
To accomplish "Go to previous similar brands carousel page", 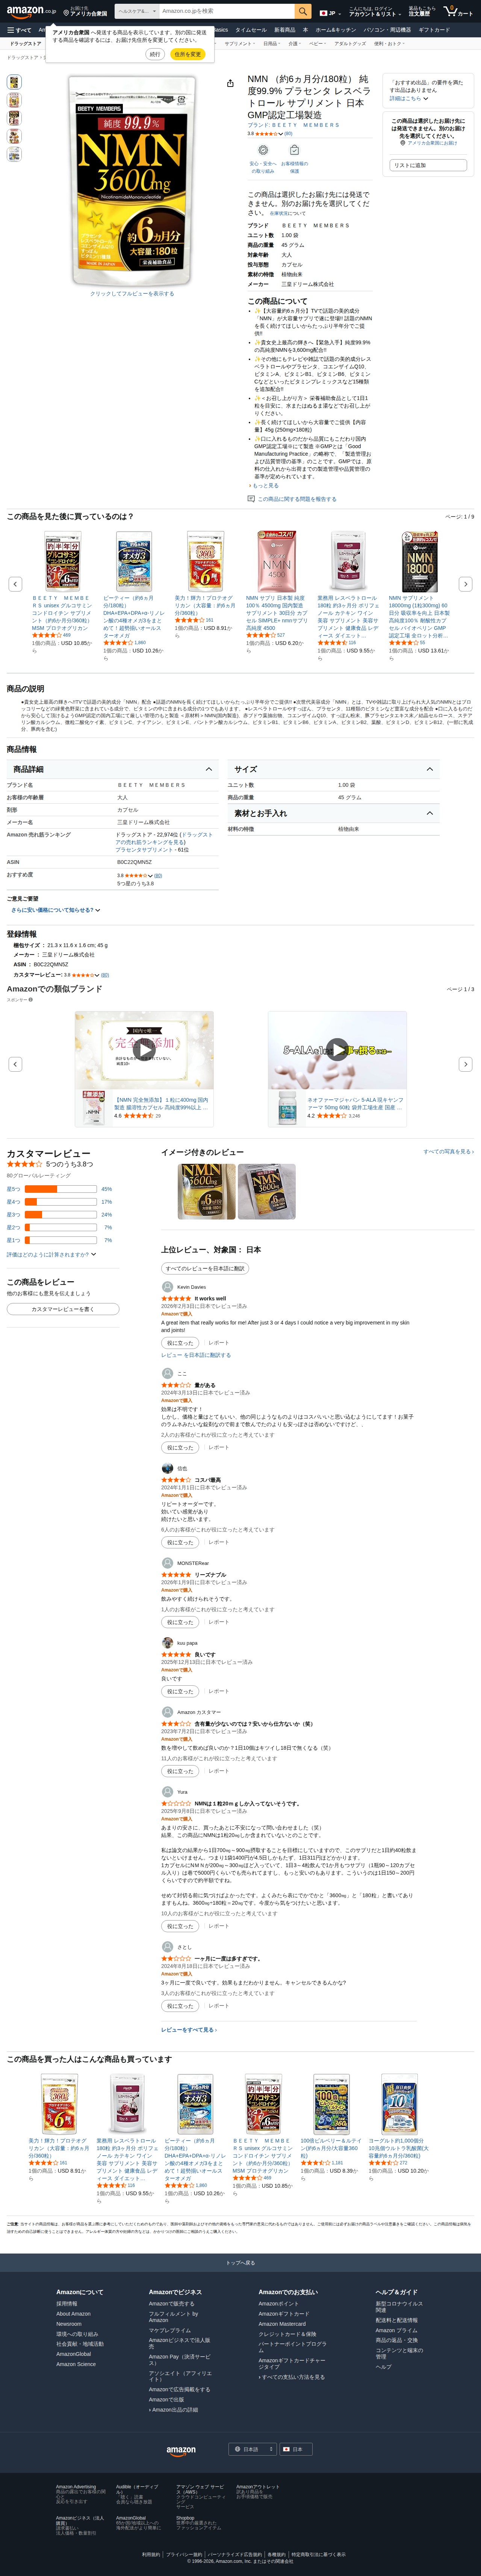I will (x=15, y=1064).
